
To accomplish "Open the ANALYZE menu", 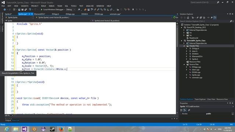I will (90, 6).
